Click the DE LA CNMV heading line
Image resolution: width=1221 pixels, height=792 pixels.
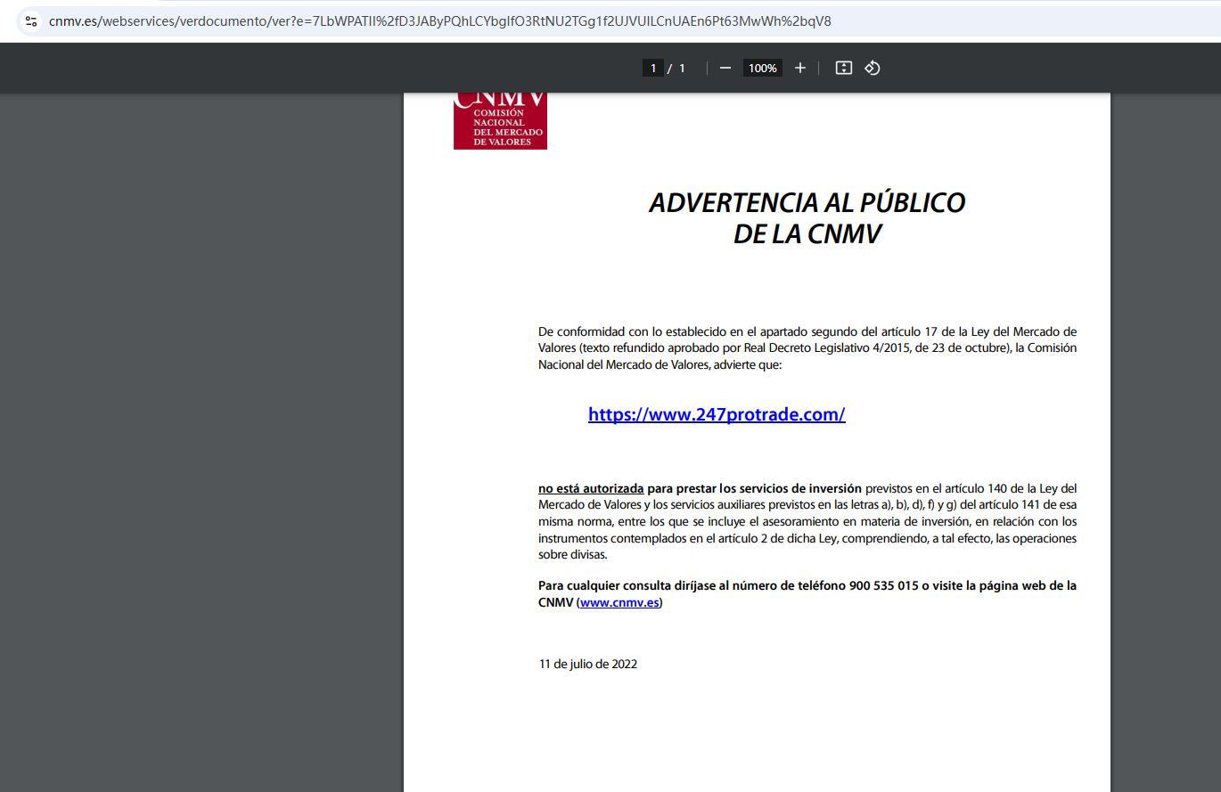807,234
